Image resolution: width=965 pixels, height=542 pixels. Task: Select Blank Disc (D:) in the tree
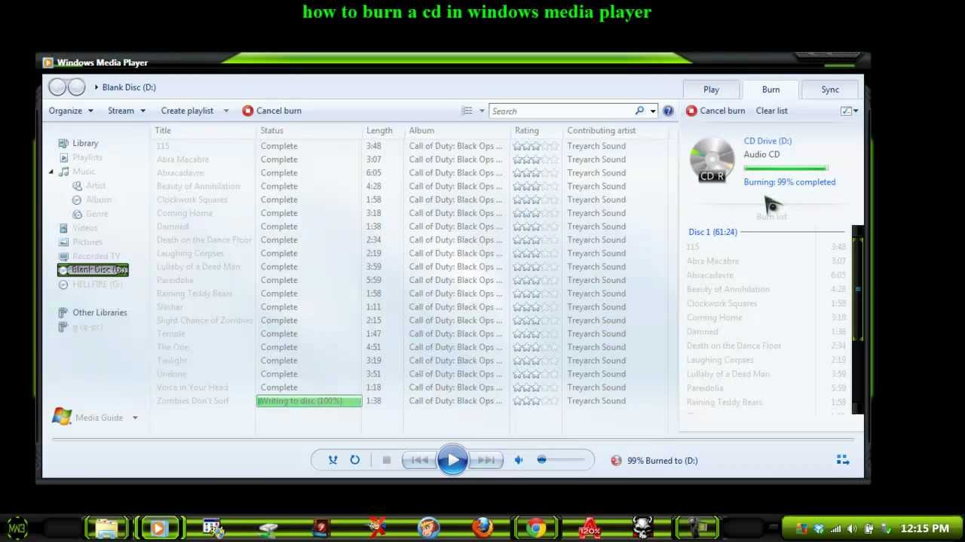93,269
